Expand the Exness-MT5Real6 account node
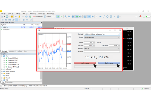Image resolution: width=151 pixels, height=100 pixels. pyautogui.click(x=4, y=58)
